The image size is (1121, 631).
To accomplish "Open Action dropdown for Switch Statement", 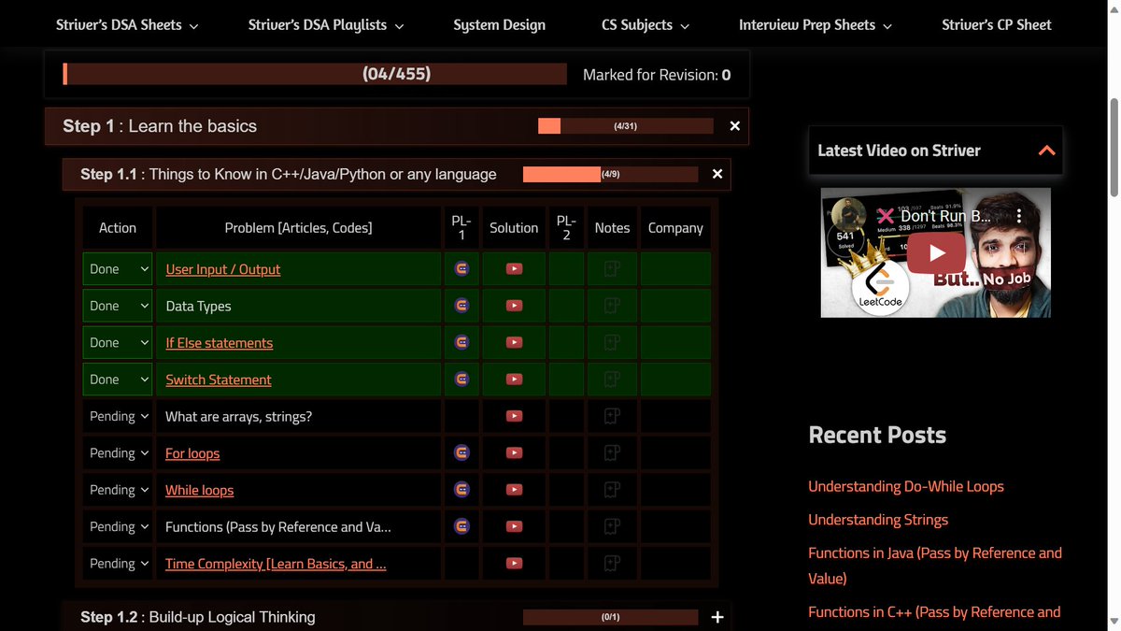I will 118,380.
